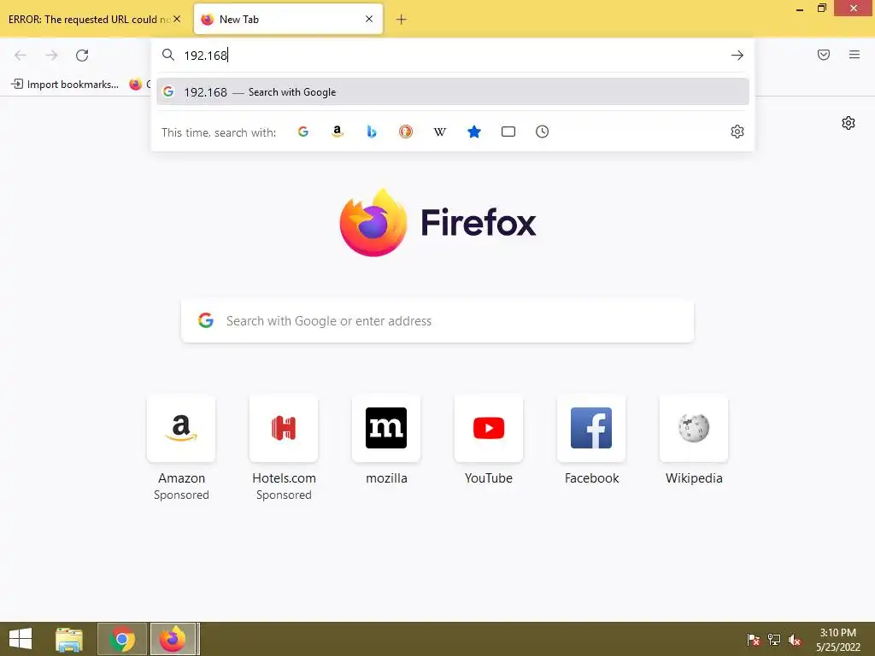Click the 'Search with Google or enter address' box
Screen dimensions: 875x656
point(437,321)
